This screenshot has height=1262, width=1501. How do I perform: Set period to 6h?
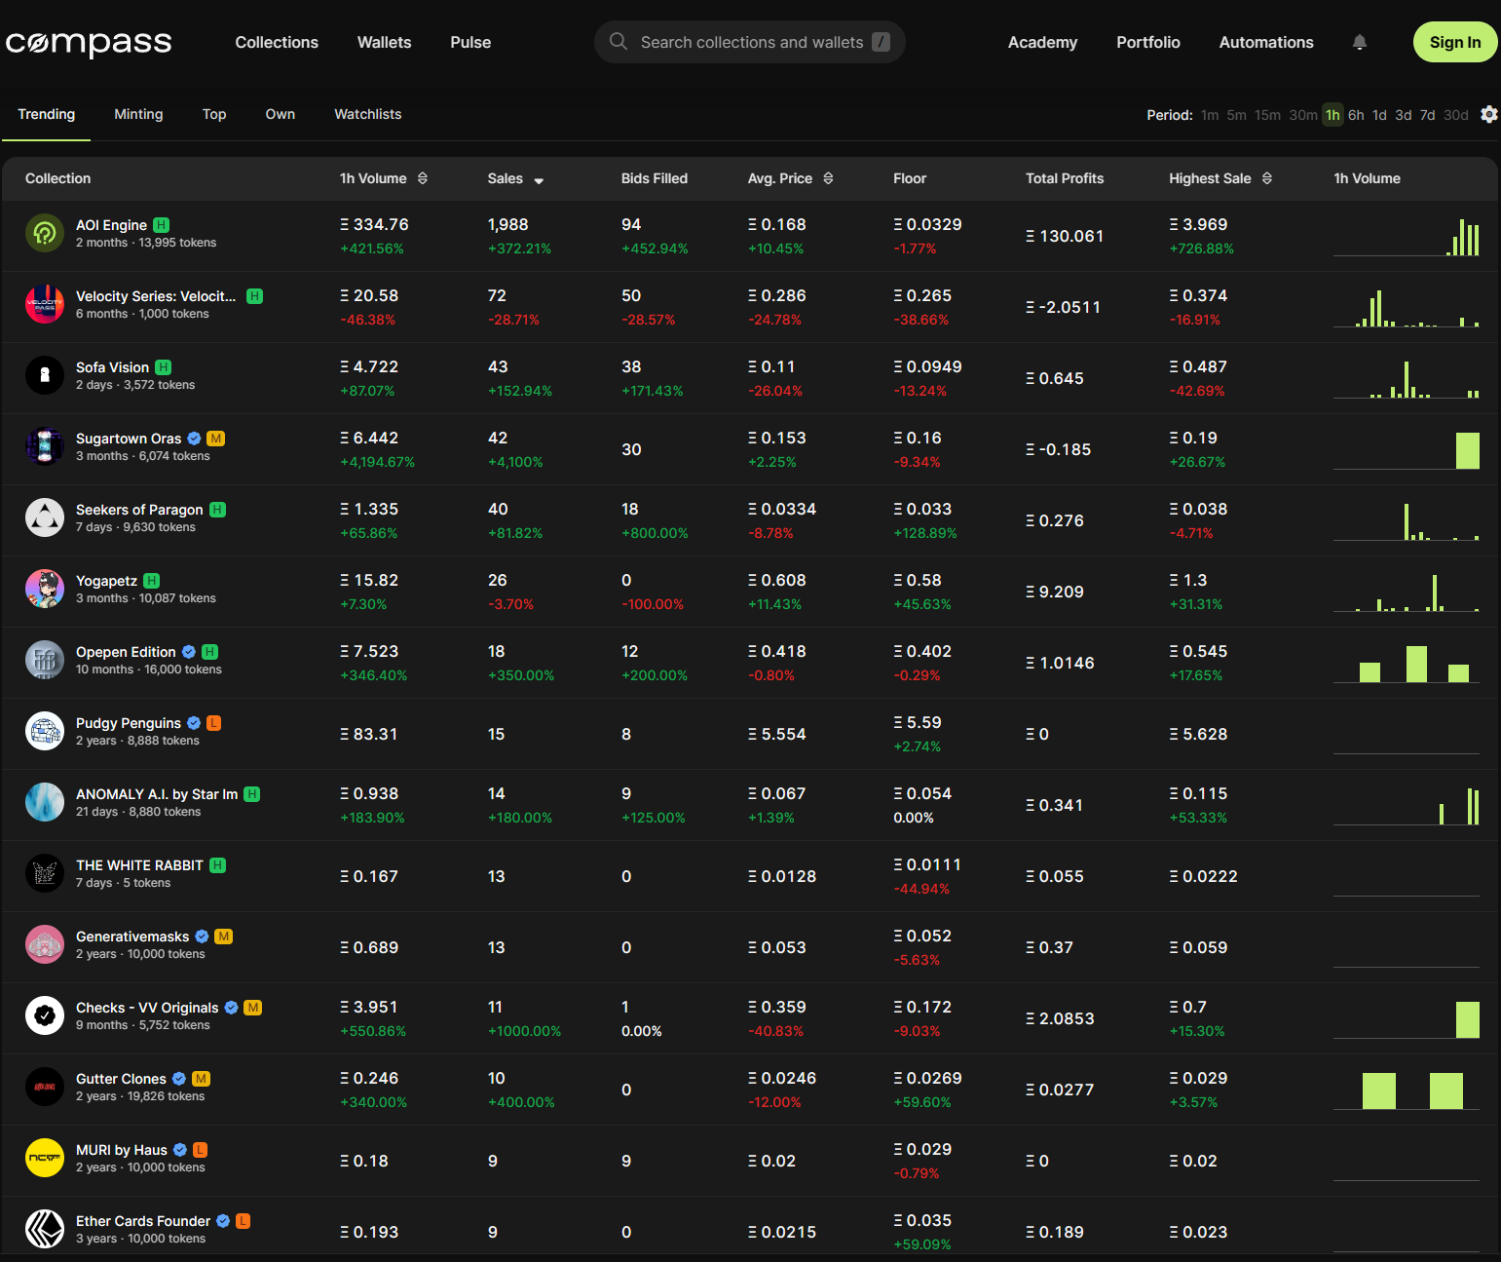pos(1355,115)
